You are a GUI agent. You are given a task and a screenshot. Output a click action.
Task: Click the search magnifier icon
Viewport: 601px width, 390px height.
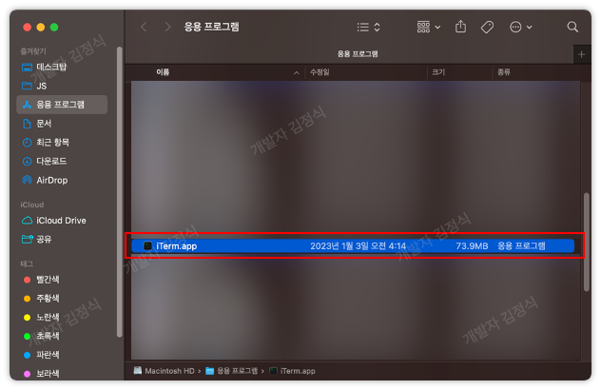[x=572, y=27]
